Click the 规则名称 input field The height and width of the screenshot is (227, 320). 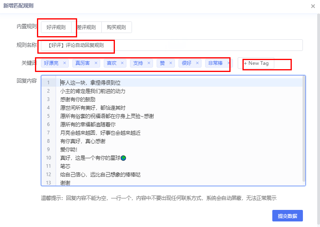coord(172,45)
